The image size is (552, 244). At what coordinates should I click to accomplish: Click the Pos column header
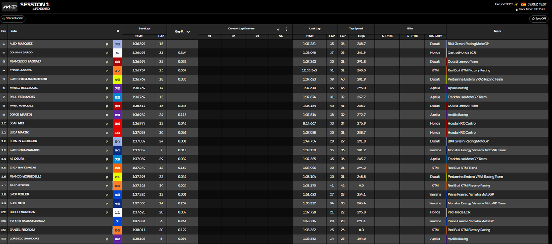point(4,31)
